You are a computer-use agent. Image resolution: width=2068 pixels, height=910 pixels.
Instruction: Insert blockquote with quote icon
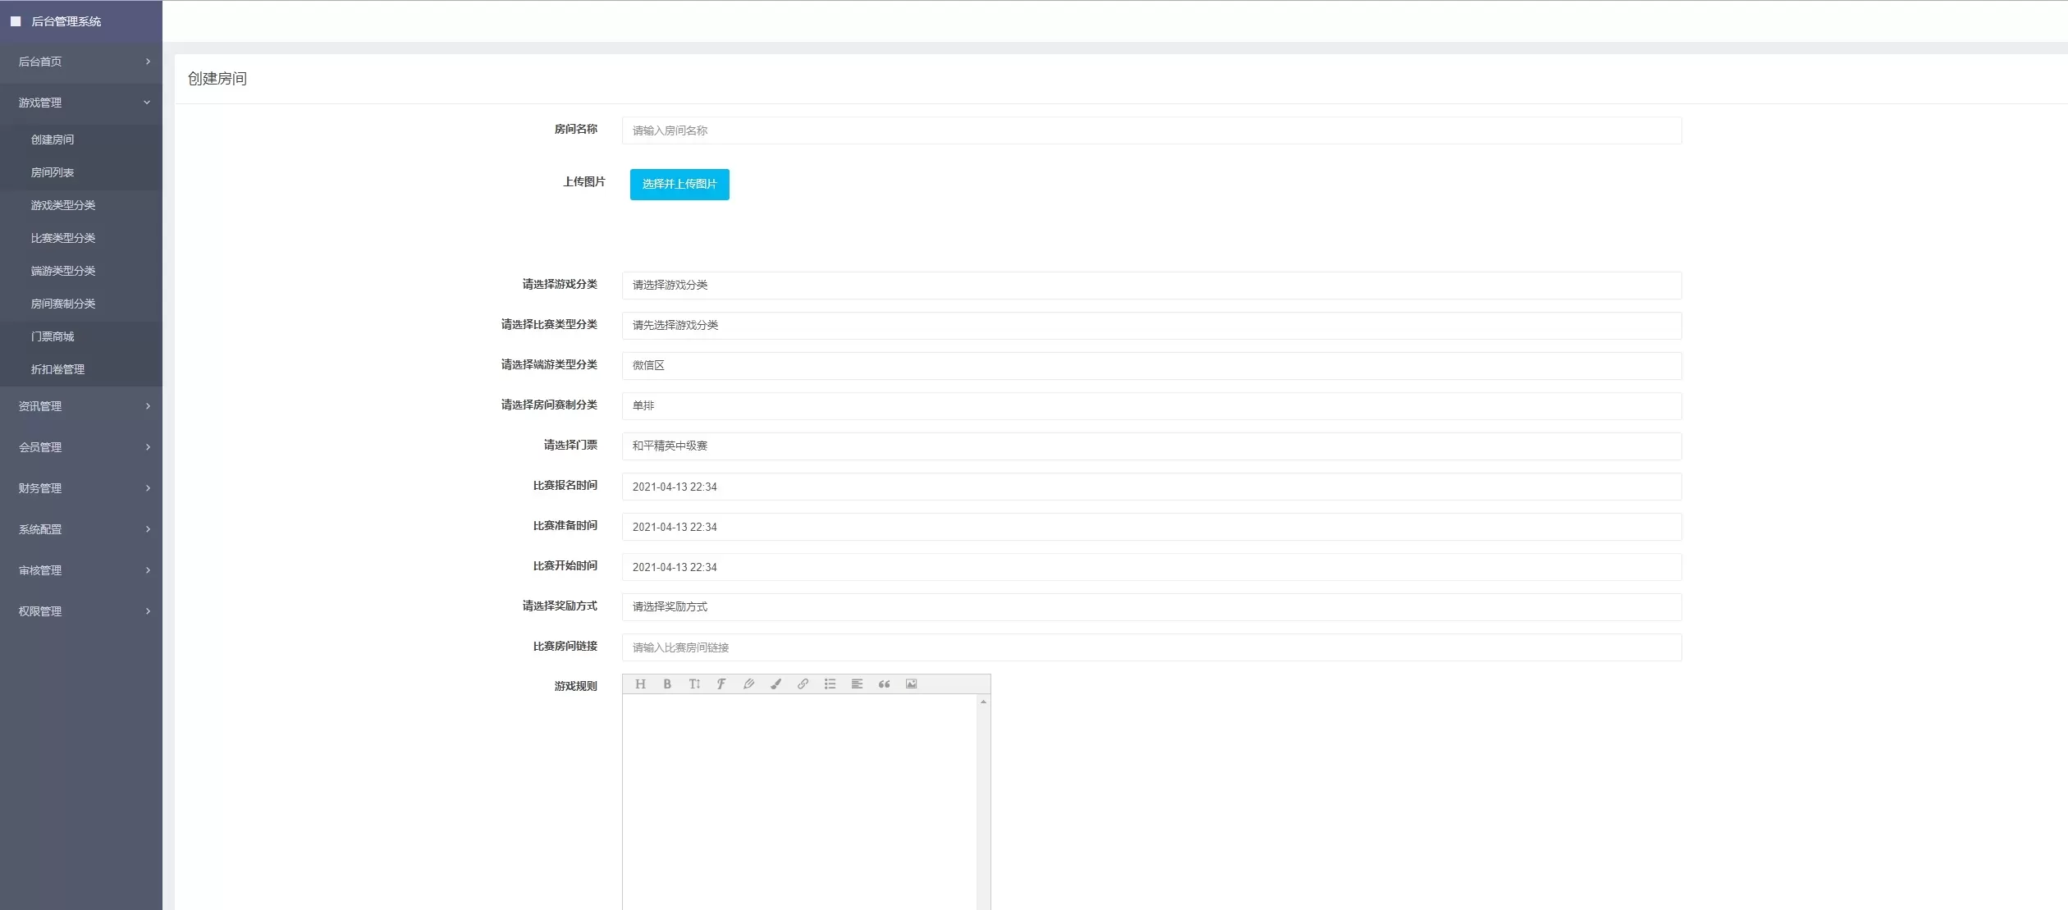pos(884,684)
